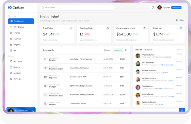Click the icon on Expenses Approval card
This screenshot has height=124, width=191.
point(144,28)
